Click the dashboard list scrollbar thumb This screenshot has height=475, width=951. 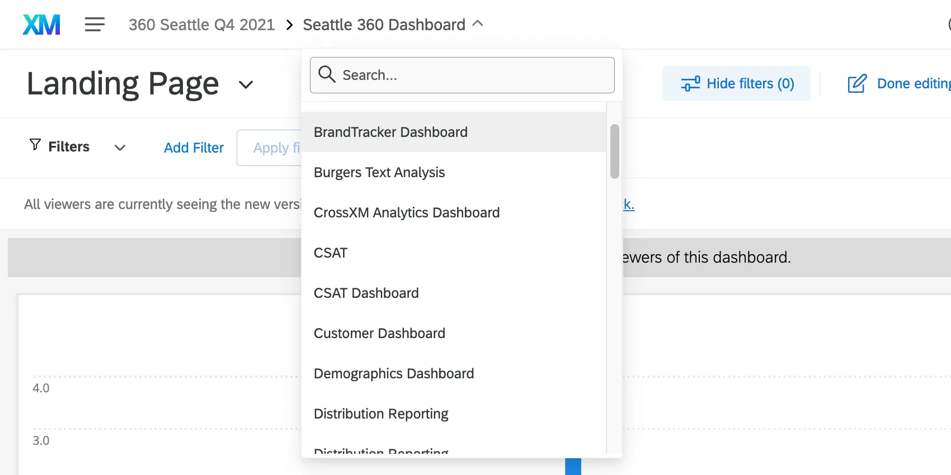coord(614,151)
